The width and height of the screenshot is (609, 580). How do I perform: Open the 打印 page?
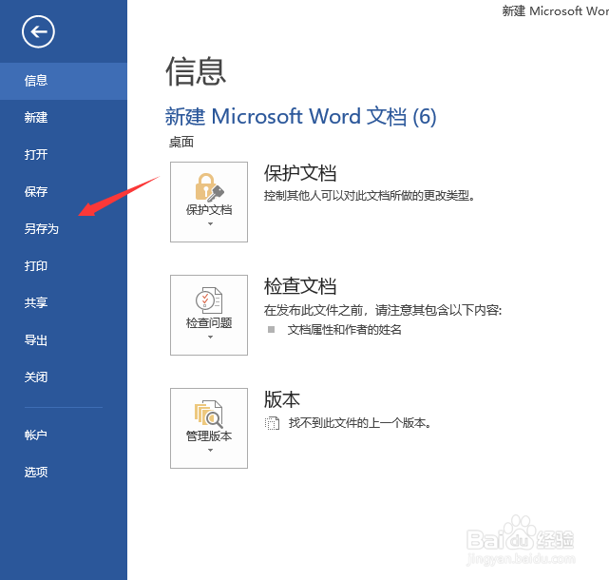(x=64, y=266)
